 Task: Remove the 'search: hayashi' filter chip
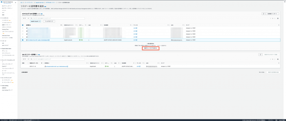(x=40, y=21)
